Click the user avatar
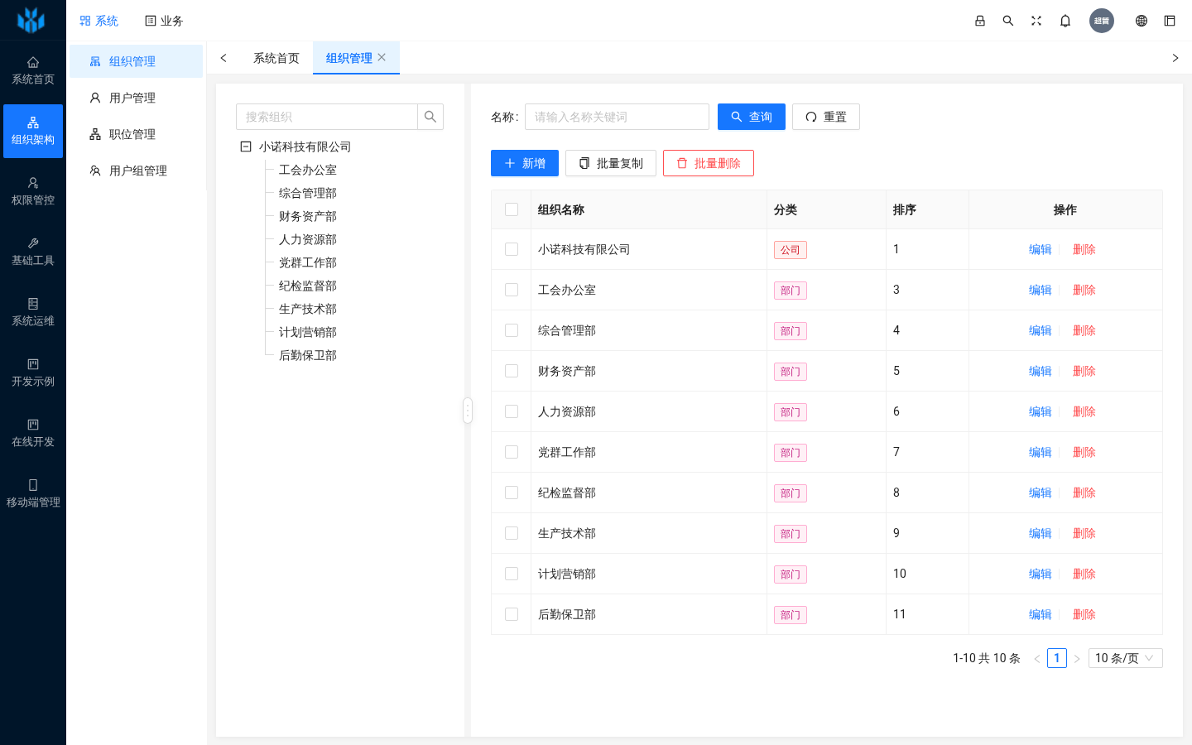This screenshot has height=745, width=1192. (1102, 21)
